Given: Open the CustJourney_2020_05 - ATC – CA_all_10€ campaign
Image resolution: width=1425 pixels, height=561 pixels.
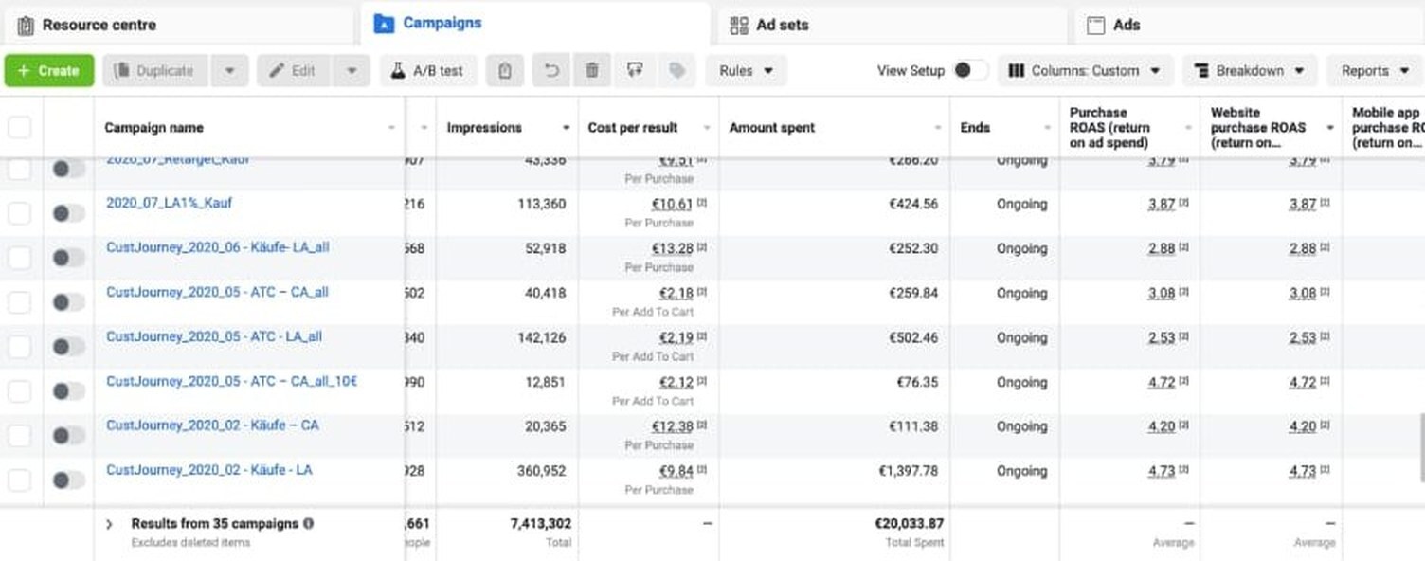Looking at the screenshot, I should (232, 381).
